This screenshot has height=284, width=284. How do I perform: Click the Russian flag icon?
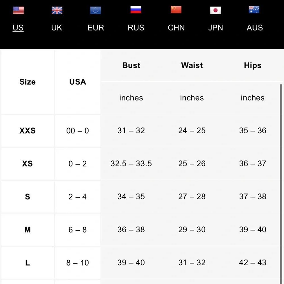point(136,10)
